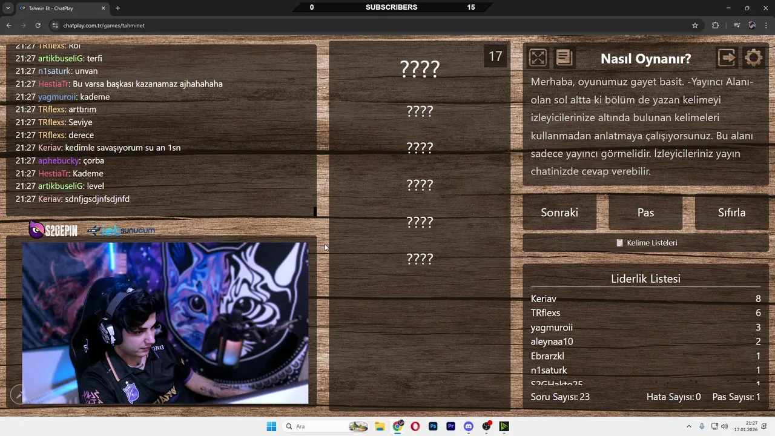Click the Chrome profile avatar
Image resolution: width=775 pixels, height=436 pixels.
pos(752,25)
